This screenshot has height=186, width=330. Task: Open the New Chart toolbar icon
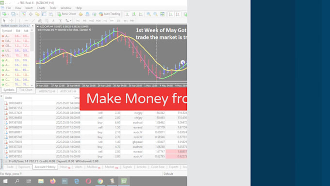4,14
